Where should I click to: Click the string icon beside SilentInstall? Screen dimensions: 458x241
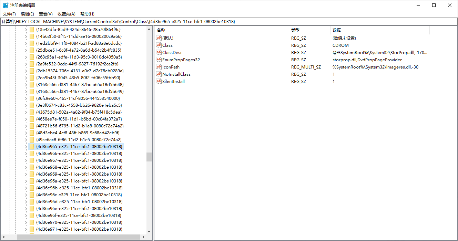pyautogui.click(x=159, y=81)
